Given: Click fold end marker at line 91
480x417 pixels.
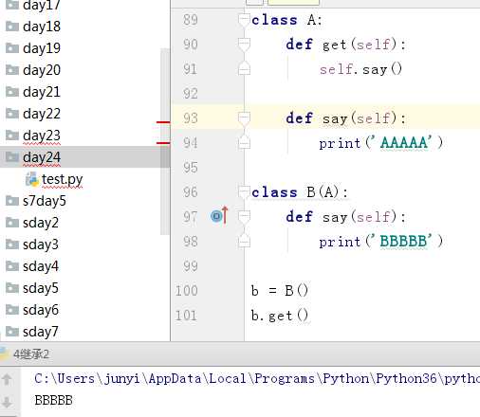Looking at the screenshot, I should click(244, 68).
